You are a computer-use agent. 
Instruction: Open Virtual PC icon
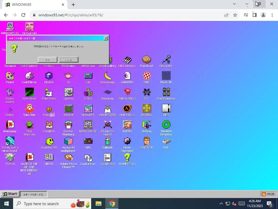coord(88,109)
